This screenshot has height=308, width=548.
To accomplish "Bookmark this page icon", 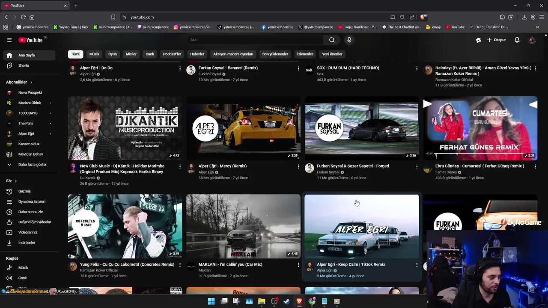I will coord(113,17).
